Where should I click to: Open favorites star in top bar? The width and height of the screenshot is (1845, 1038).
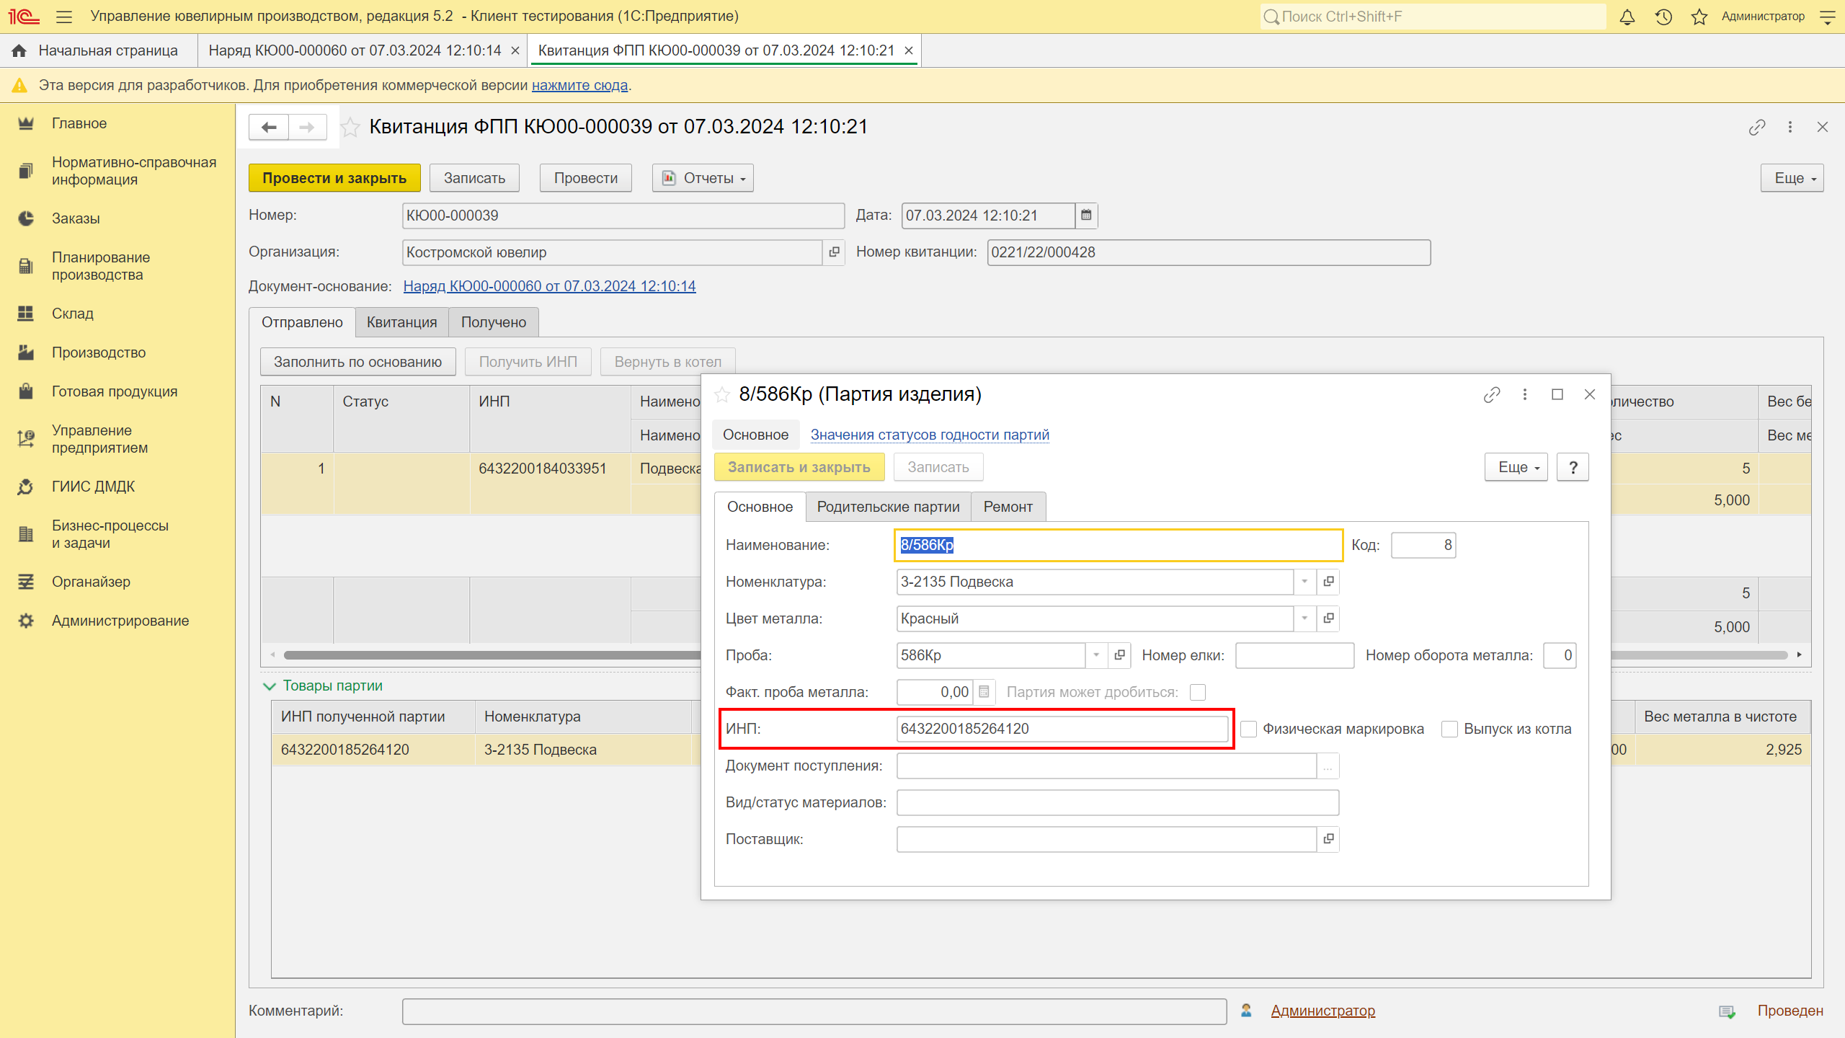click(1699, 17)
